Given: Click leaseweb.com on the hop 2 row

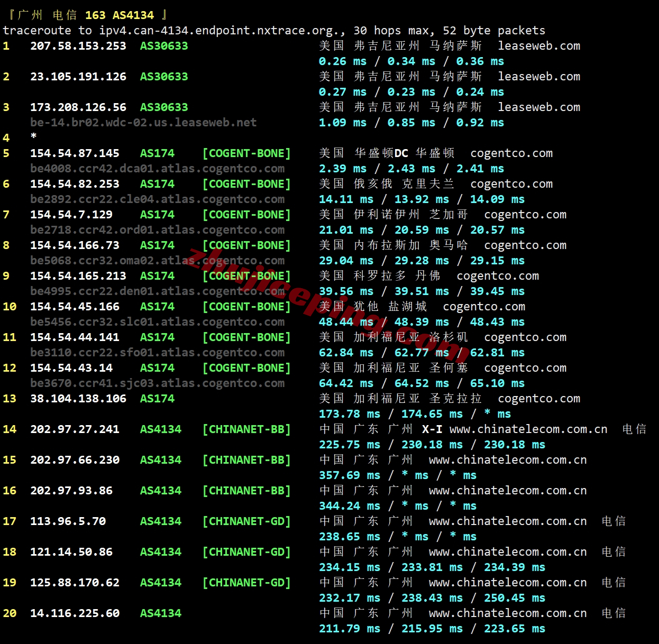Looking at the screenshot, I should [539, 77].
